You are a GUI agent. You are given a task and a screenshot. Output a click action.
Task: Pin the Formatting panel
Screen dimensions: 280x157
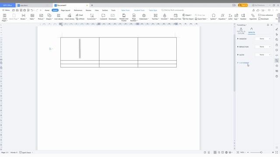pos(268,25)
